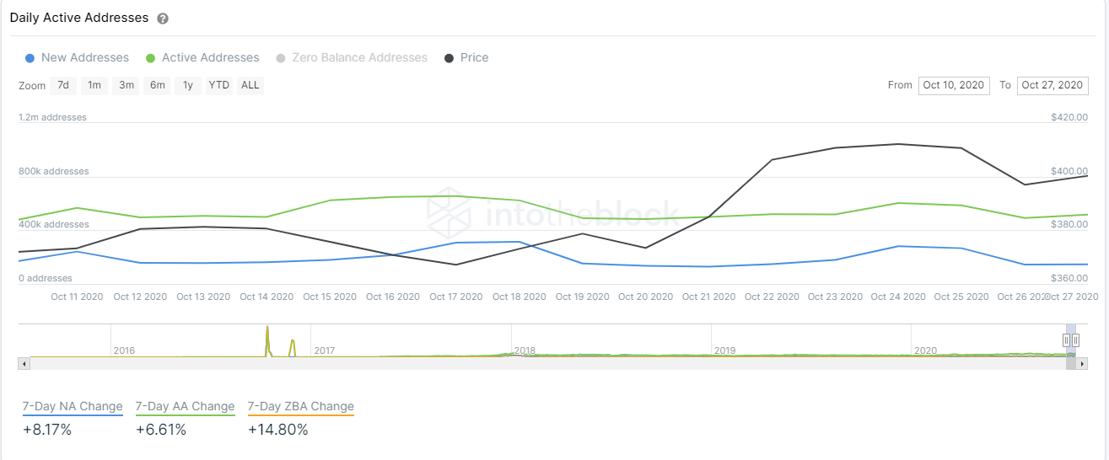Select the 7-Day ZBA Change label
The image size is (1109, 460).
[x=301, y=407]
